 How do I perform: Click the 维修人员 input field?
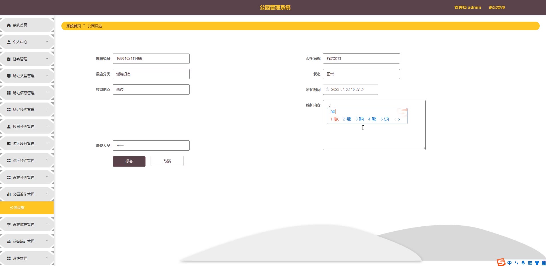click(x=151, y=146)
